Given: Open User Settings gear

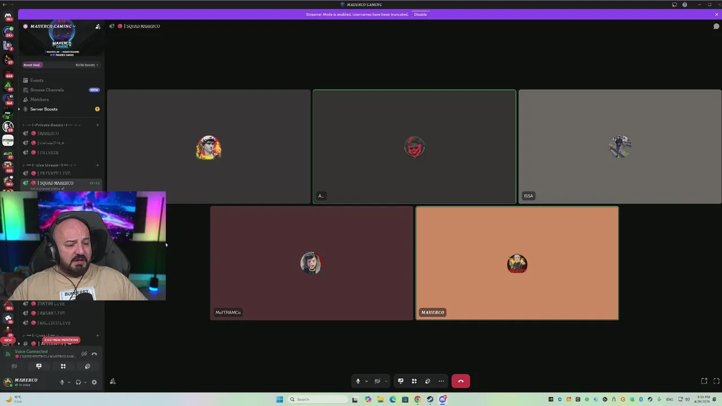Looking at the screenshot, I should click(x=94, y=382).
